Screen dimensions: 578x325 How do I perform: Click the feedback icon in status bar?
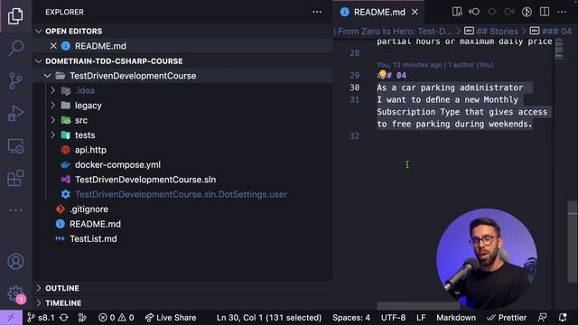pyautogui.click(x=542, y=318)
